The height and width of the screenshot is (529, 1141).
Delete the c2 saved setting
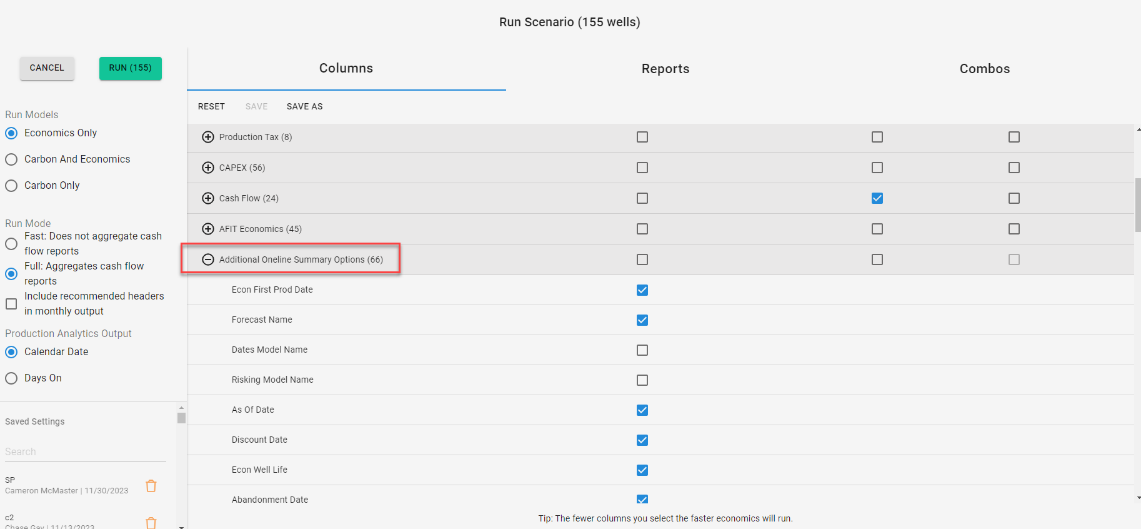click(151, 523)
